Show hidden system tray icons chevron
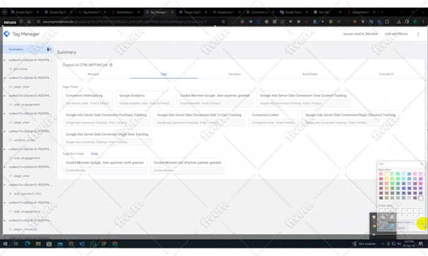 [x=383, y=243]
